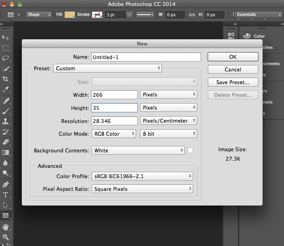Viewport: 284px width, 246px height.
Task: Open the 3D panel cube icon
Action: pos(231,35)
